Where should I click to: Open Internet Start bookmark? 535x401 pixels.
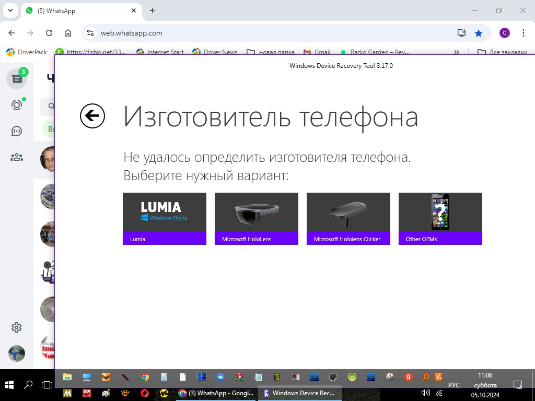(160, 52)
